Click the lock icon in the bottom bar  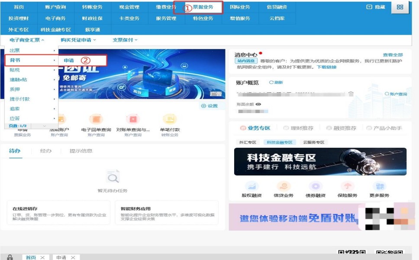pyautogui.click(x=10, y=257)
